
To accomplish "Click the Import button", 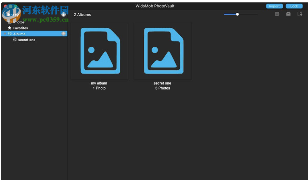I will tap(274, 6).
